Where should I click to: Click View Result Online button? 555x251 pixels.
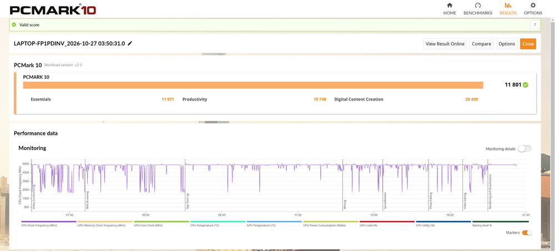click(445, 44)
